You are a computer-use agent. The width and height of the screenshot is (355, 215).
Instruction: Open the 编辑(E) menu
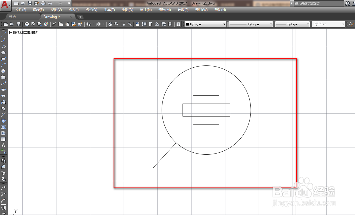tap(38, 10)
